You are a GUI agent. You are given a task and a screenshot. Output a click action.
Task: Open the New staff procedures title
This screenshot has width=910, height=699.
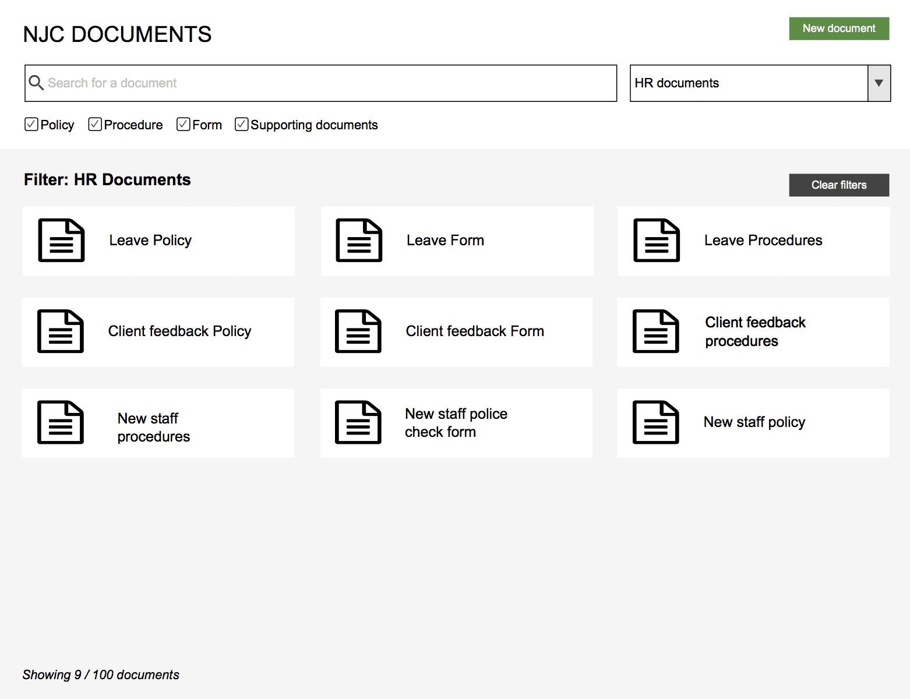(x=154, y=428)
